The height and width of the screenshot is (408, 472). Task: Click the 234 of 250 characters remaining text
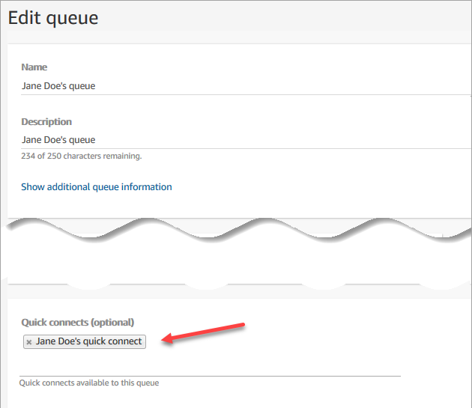coord(81,156)
